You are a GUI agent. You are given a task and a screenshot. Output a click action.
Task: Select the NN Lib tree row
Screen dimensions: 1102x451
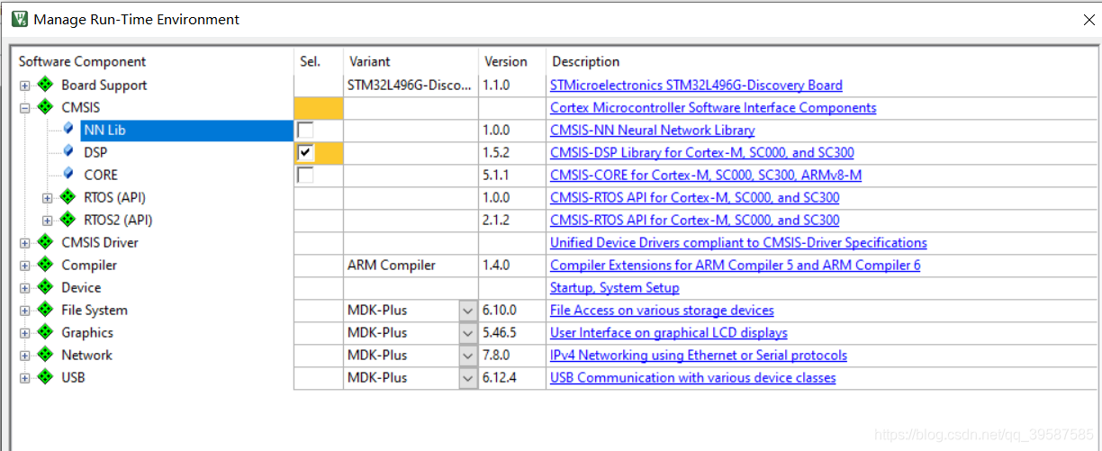[187, 131]
